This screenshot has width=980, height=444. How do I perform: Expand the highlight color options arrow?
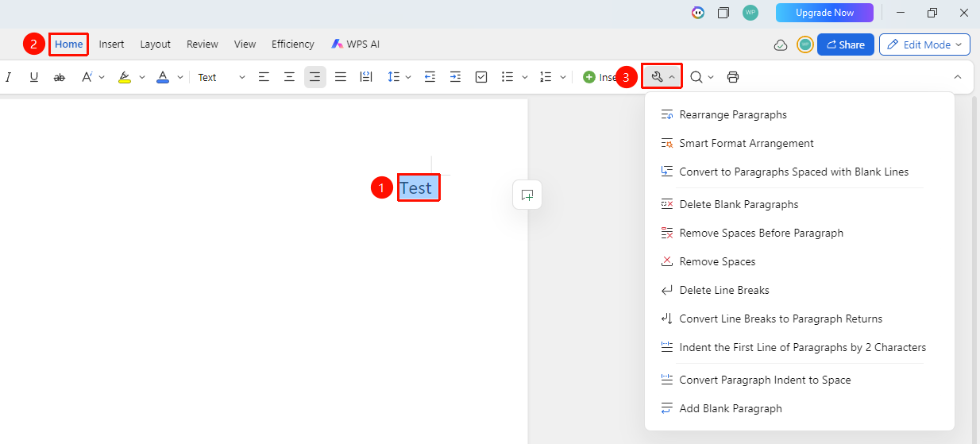coord(142,77)
